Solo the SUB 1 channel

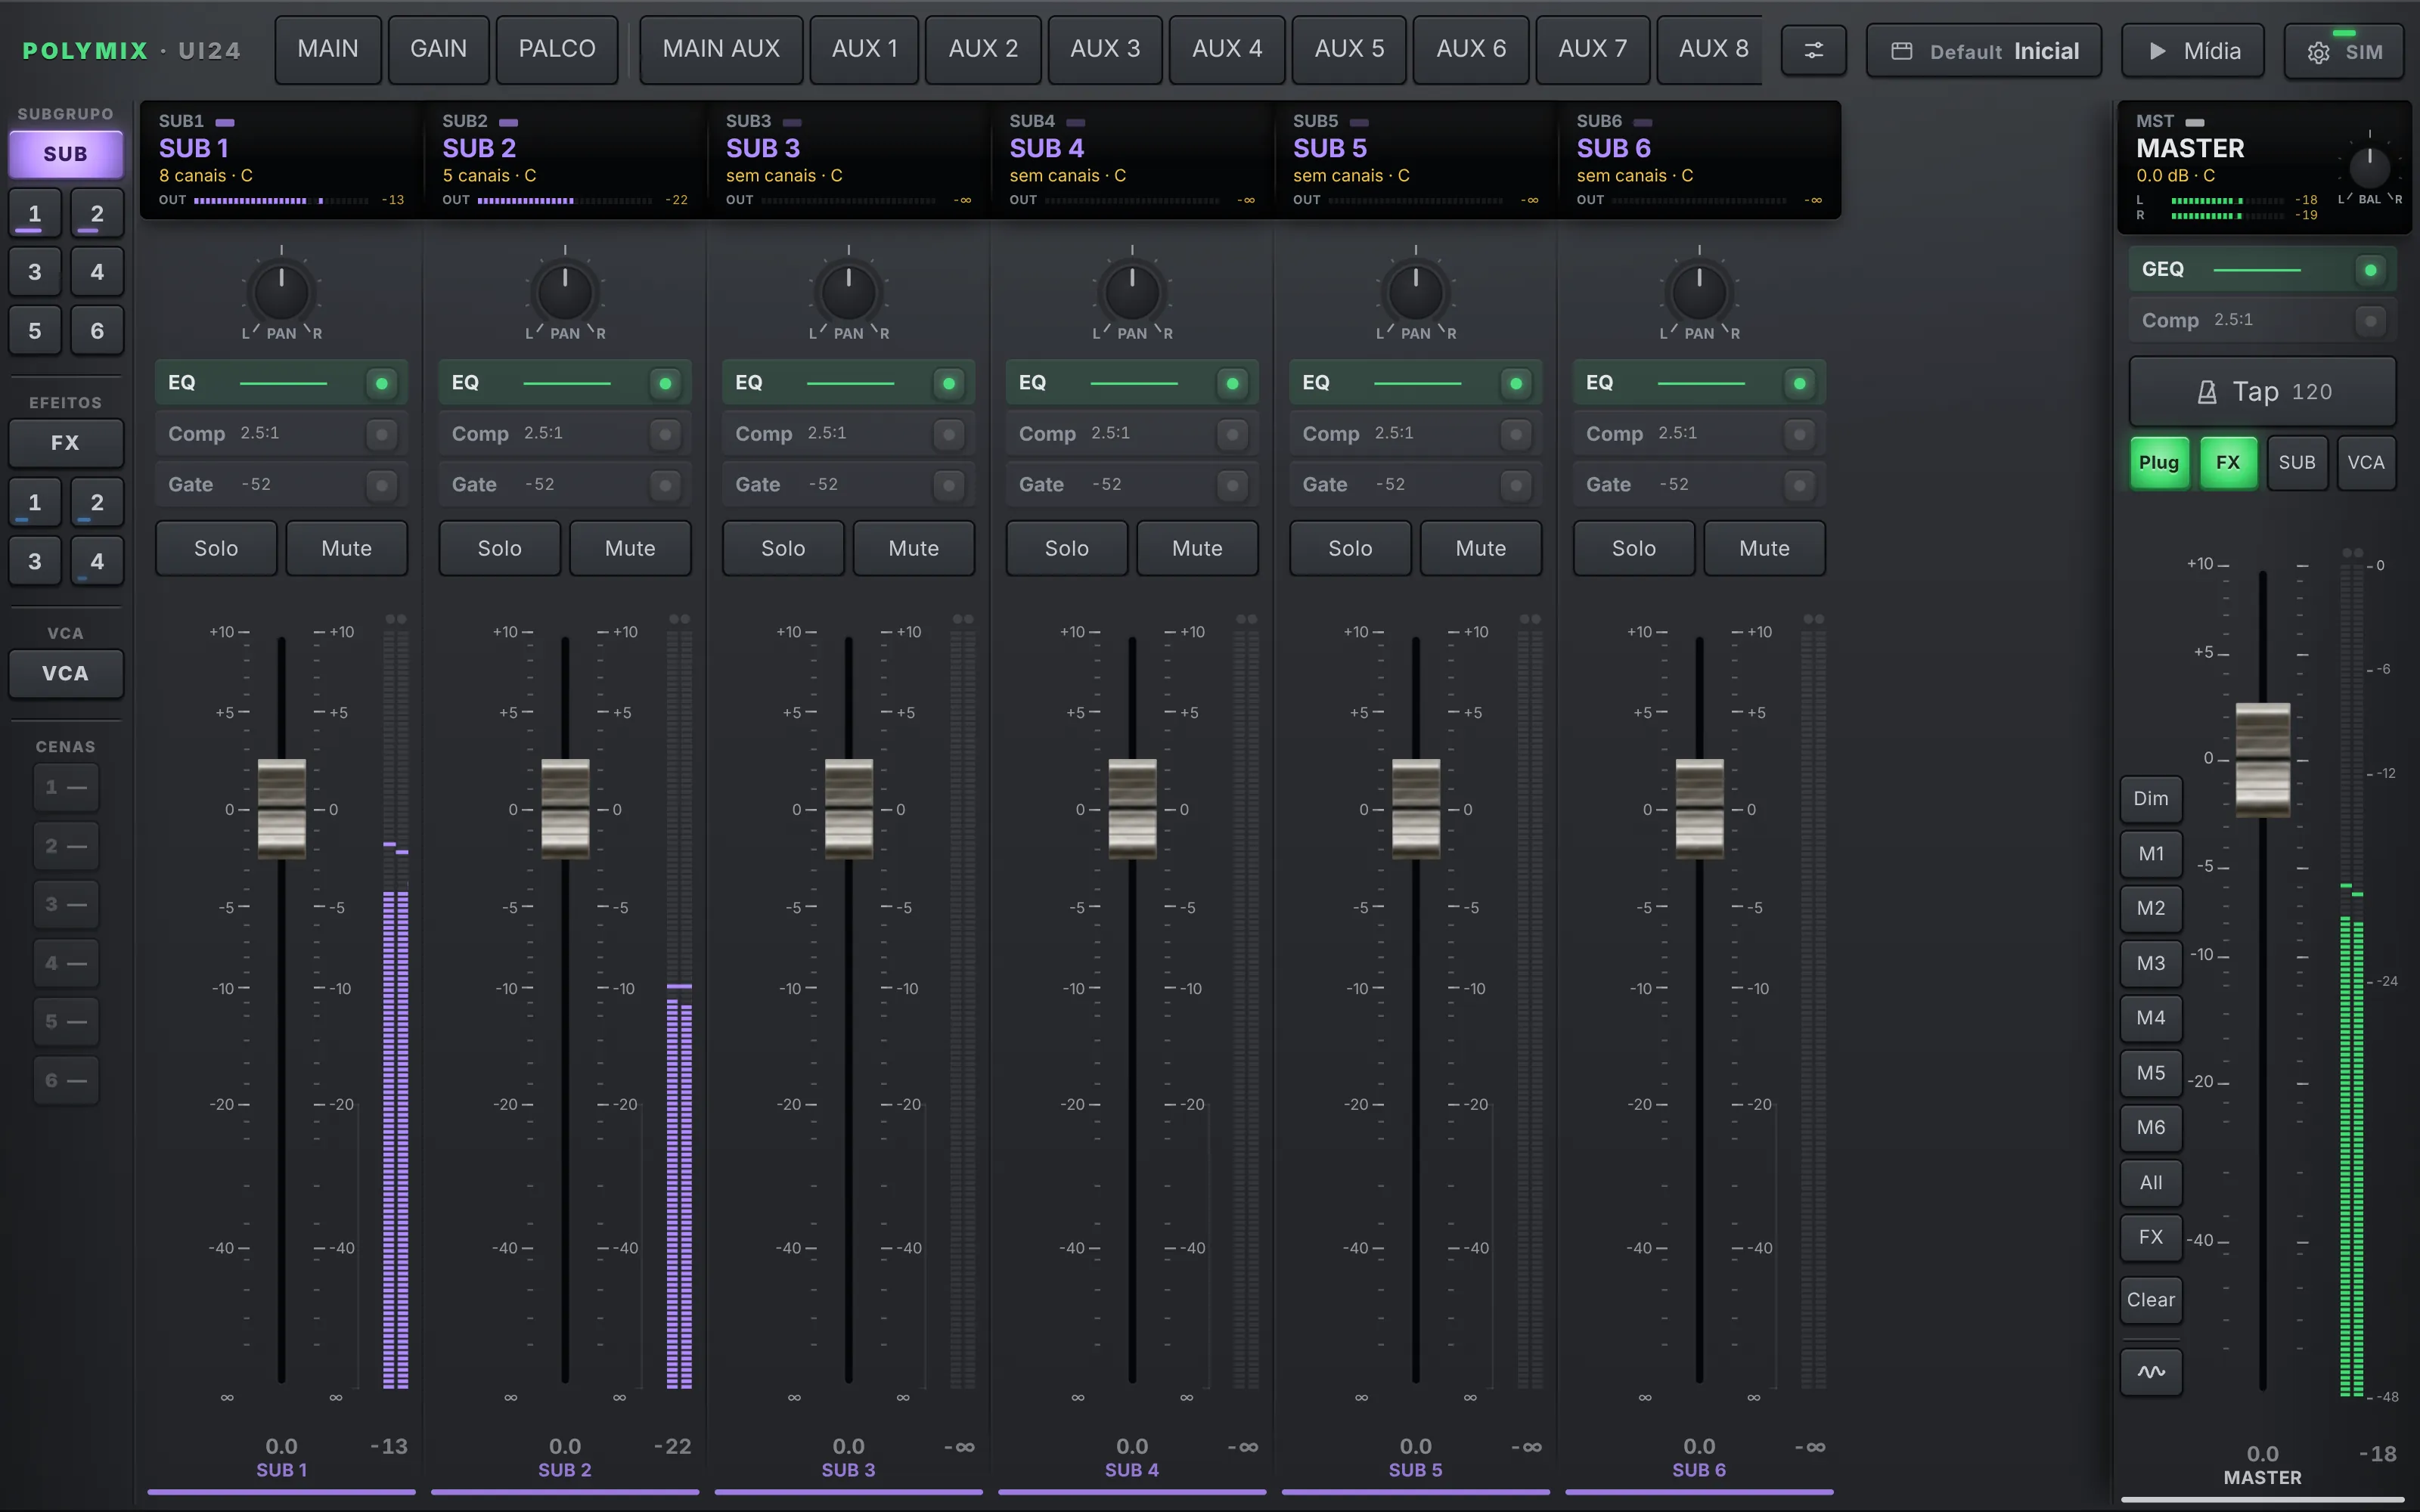(x=216, y=548)
